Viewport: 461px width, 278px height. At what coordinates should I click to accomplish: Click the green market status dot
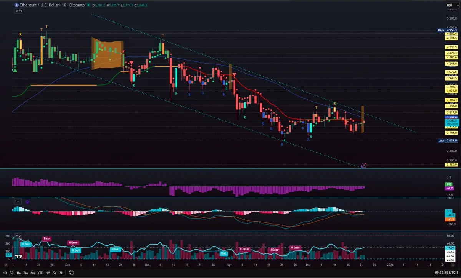click(x=88, y=5)
